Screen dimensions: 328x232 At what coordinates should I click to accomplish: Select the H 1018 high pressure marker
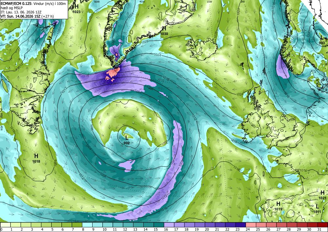[x=36, y=158]
